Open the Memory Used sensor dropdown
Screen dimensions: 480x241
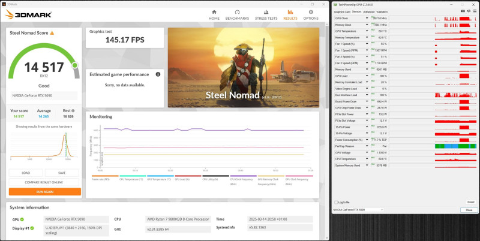tap(367, 70)
